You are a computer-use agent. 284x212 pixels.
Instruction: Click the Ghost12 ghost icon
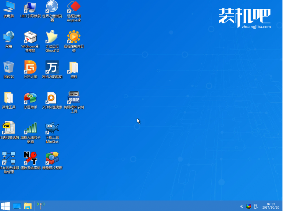coord(52,38)
